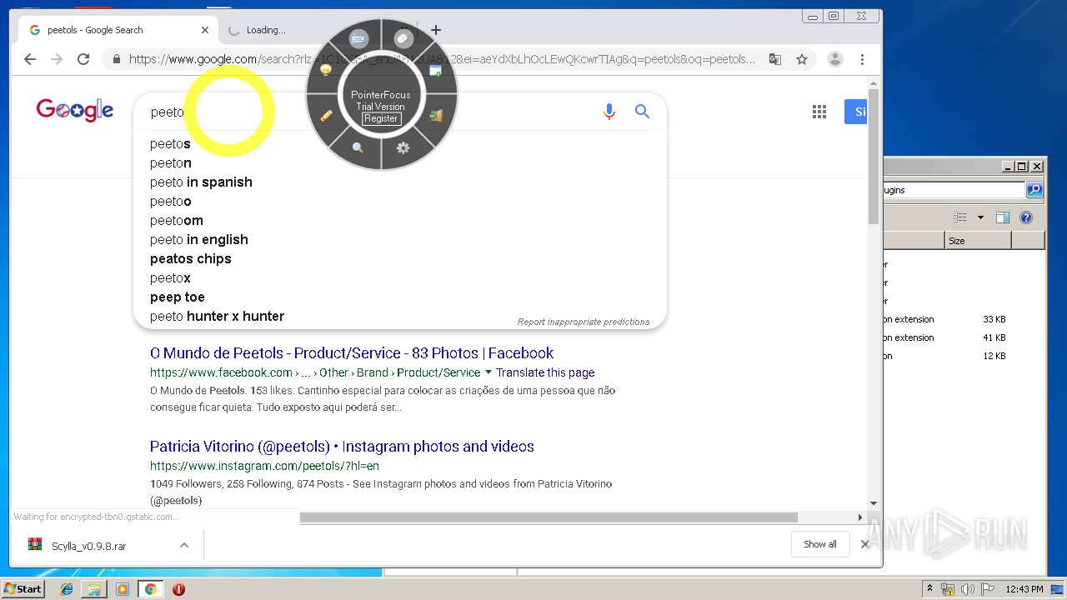The width and height of the screenshot is (1067, 600).
Task: Select the PointerFocus mouse click highlight icon
Action: tap(403, 38)
